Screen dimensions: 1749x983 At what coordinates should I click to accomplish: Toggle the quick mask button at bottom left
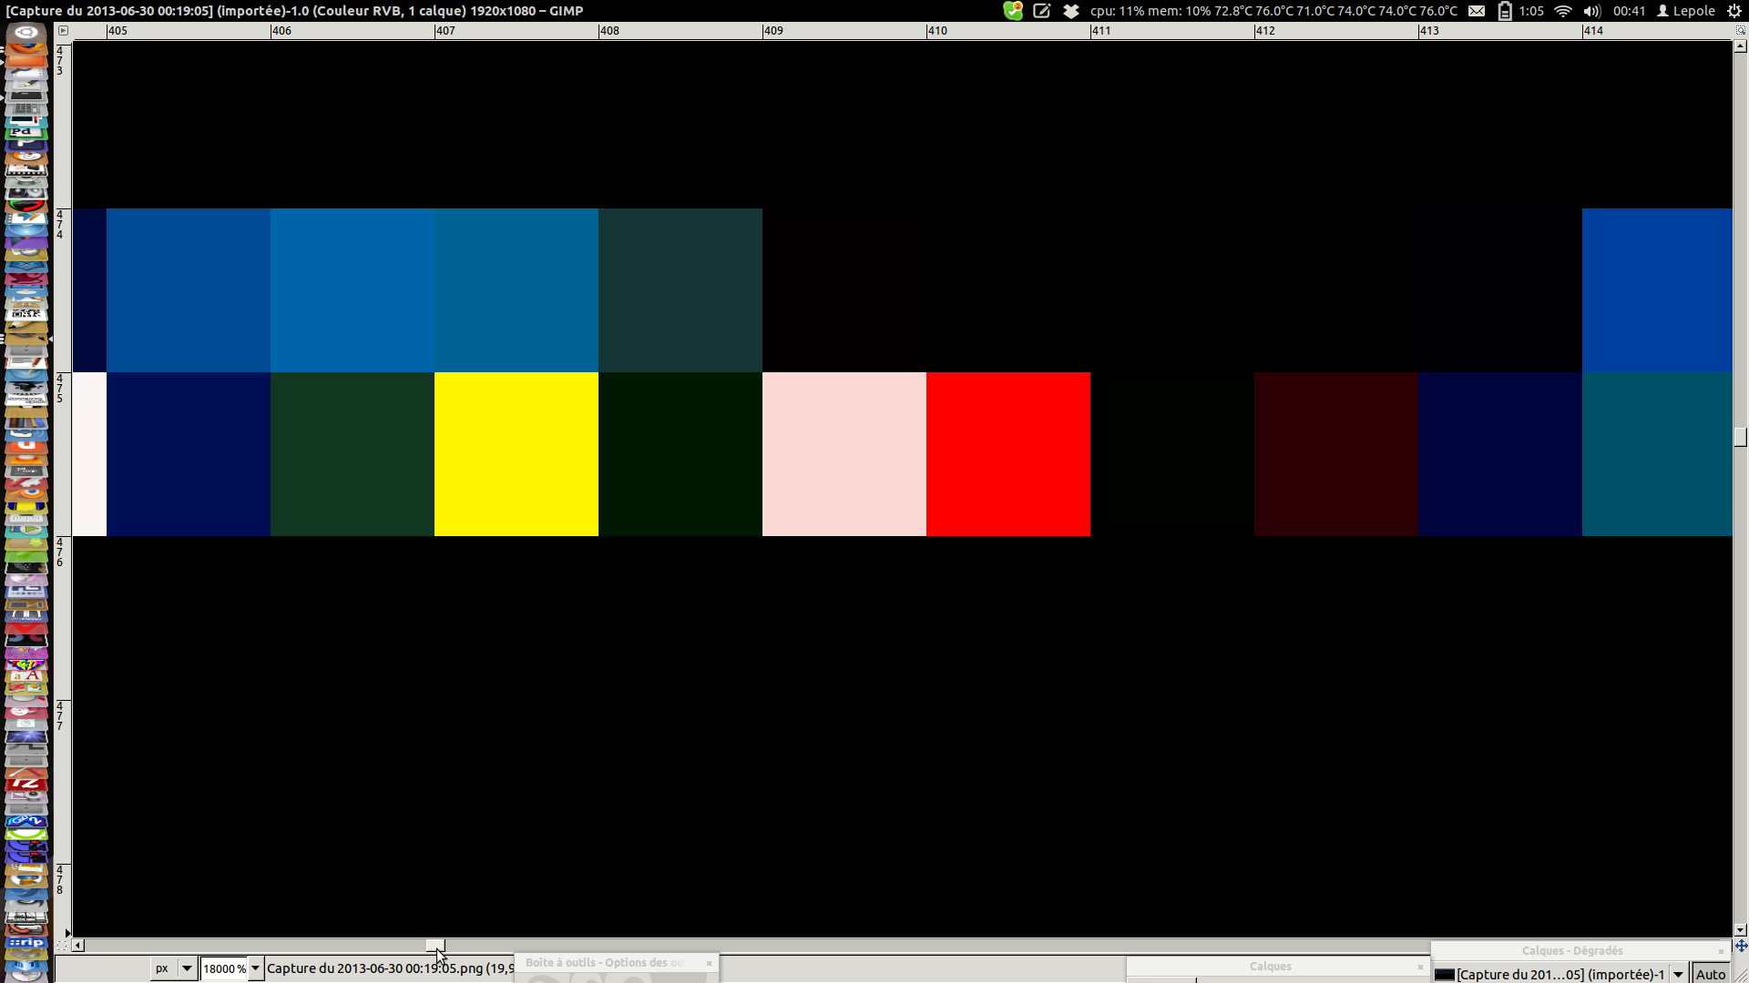coord(62,946)
